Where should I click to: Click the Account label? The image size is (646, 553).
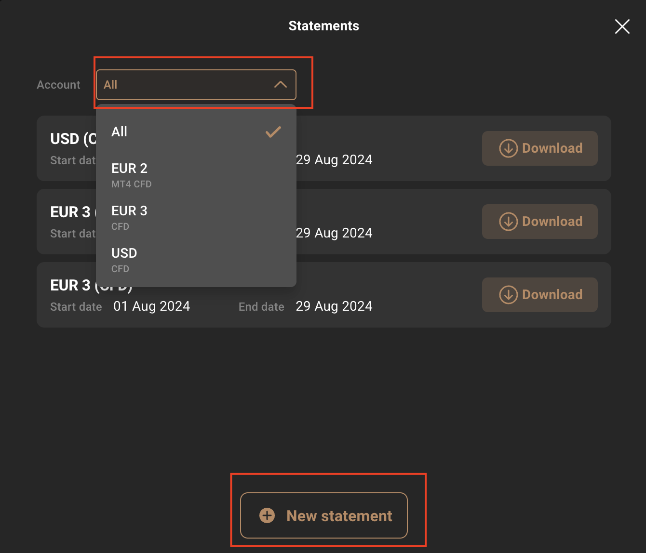(58, 85)
